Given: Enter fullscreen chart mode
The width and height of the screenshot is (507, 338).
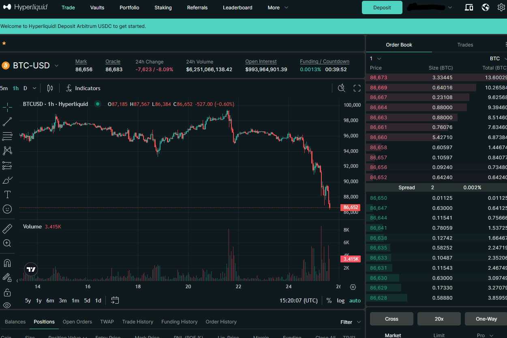Looking at the screenshot, I should click(x=357, y=88).
